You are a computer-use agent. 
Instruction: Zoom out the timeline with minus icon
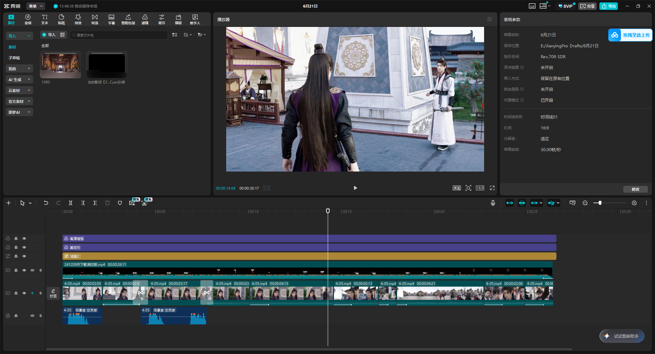(x=585, y=203)
